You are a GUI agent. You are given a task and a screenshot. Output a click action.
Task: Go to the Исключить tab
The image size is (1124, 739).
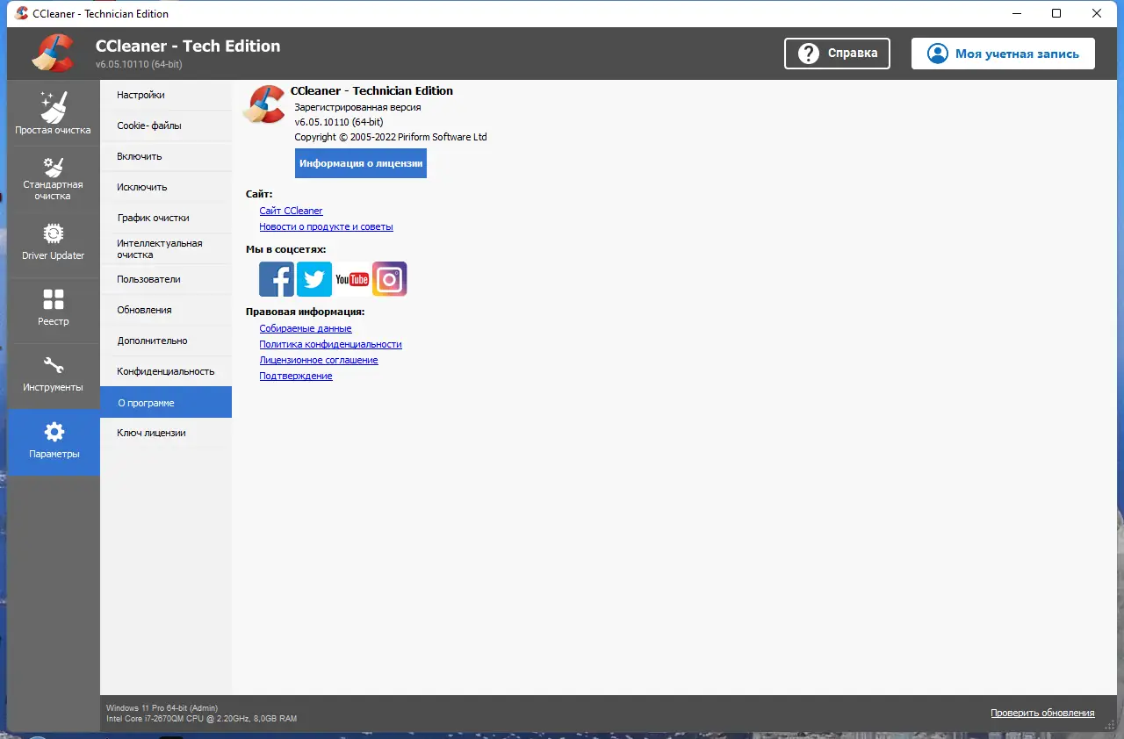click(166, 187)
